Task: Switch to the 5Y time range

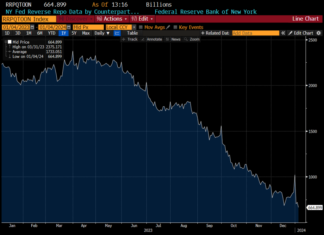Action: [x=74, y=33]
